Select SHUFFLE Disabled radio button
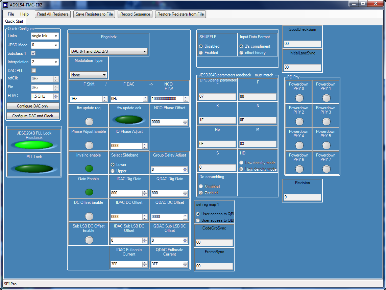 tap(201, 46)
